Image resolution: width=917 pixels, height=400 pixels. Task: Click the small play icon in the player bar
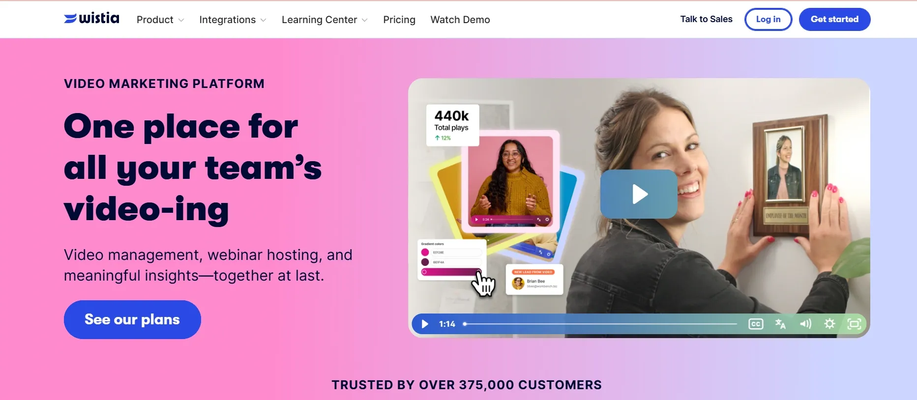click(x=425, y=324)
